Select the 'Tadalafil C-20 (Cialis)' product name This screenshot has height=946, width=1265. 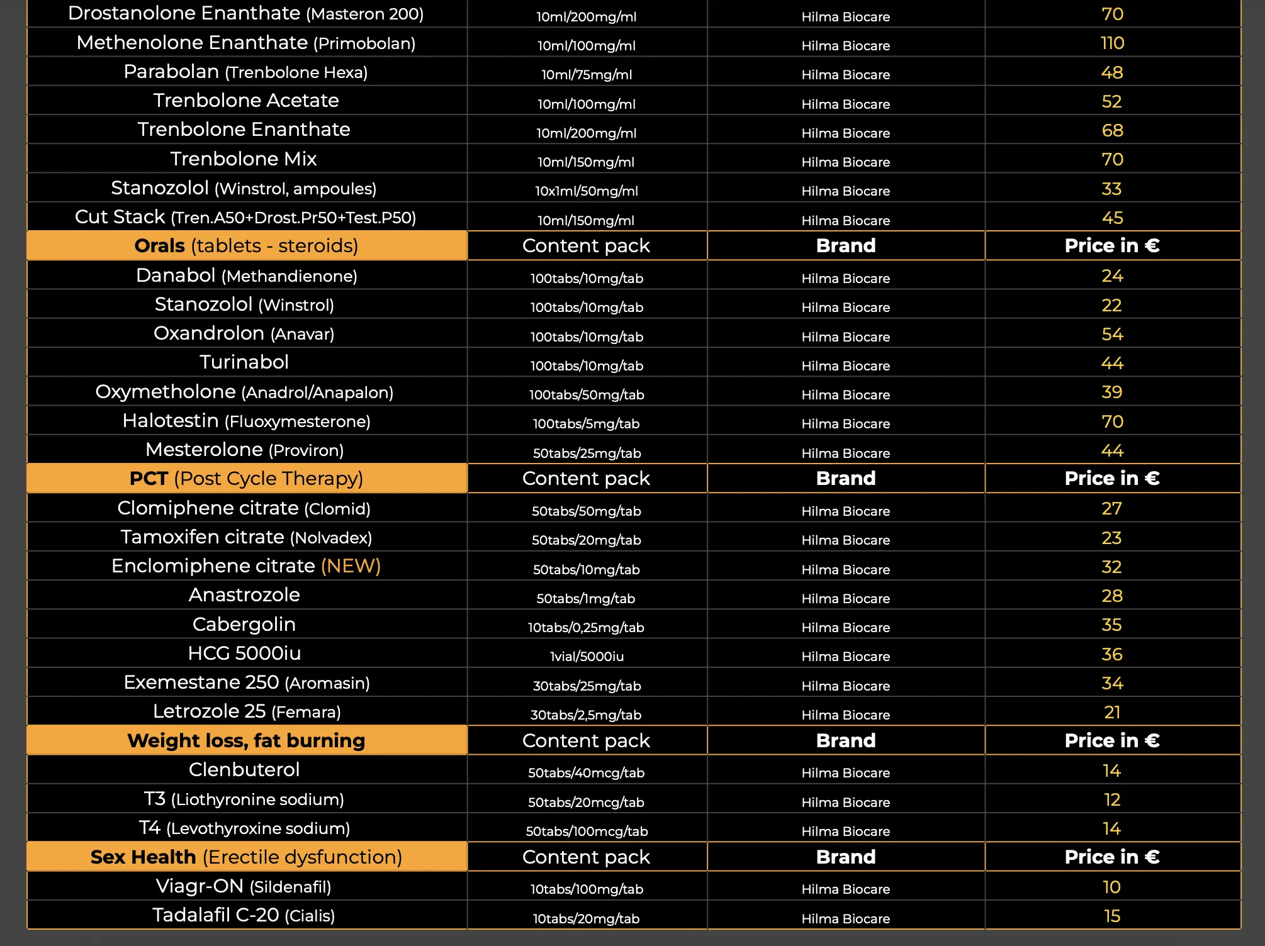point(244,915)
